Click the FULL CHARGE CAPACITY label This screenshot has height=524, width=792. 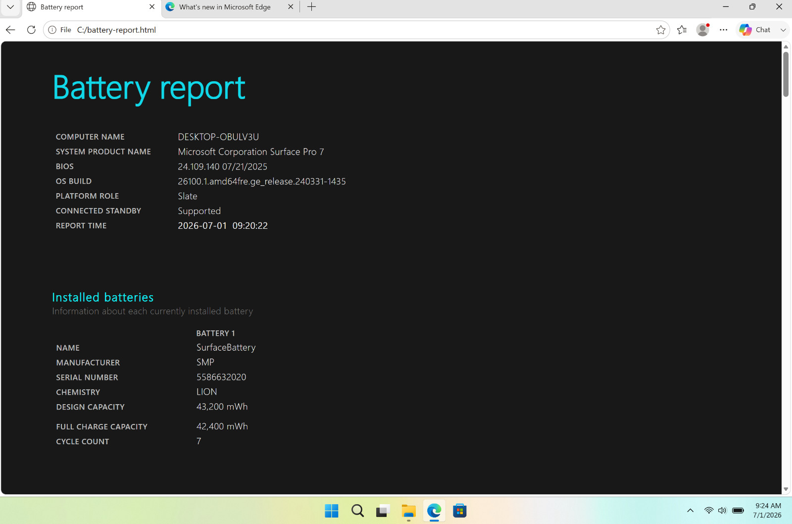pyautogui.click(x=102, y=427)
